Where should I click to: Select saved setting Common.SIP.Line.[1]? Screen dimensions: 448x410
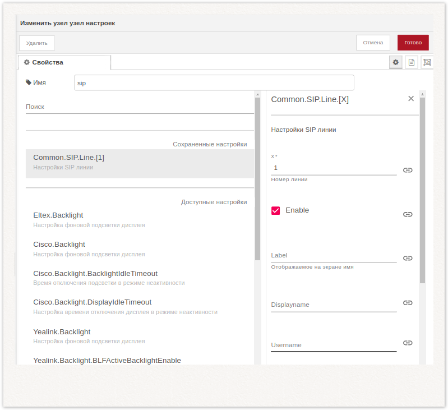tap(139, 163)
